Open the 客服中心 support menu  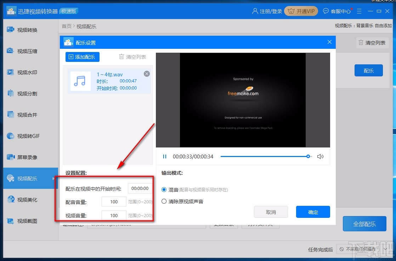(336, 11)
